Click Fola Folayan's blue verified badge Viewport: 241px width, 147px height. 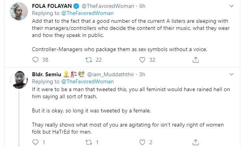[x=76, y=6]
